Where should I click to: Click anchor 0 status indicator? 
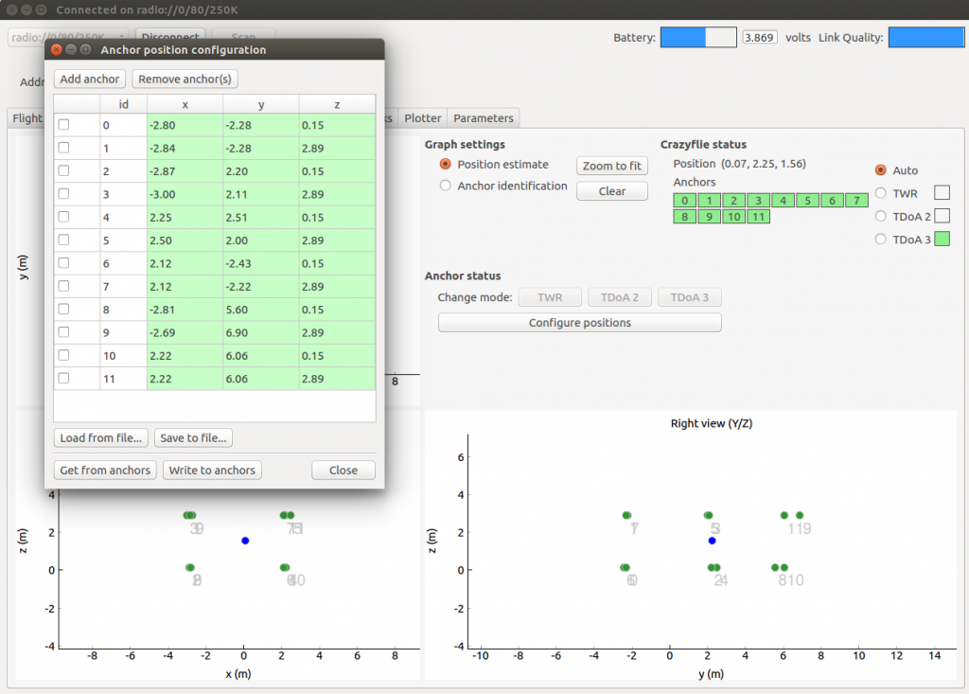[x=685, y=201]
